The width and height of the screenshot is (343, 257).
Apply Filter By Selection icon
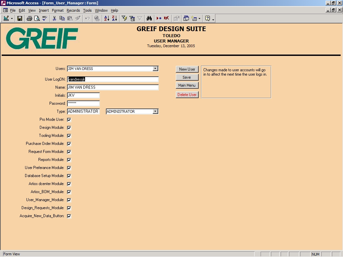pos(124,19)
